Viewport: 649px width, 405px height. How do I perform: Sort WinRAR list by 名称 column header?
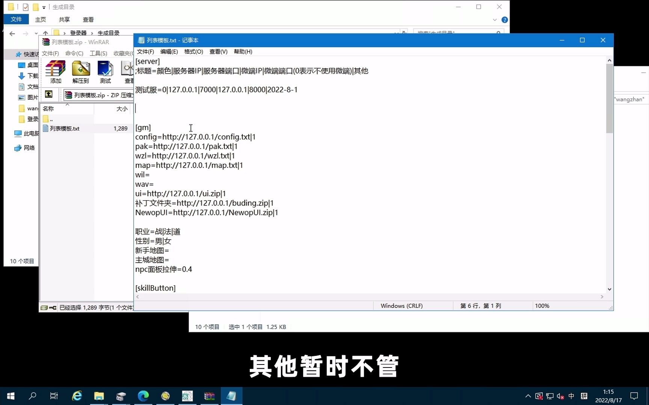pos(67,109)
